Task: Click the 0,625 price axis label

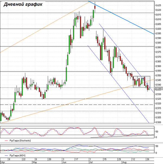Action: click(158, 5)
